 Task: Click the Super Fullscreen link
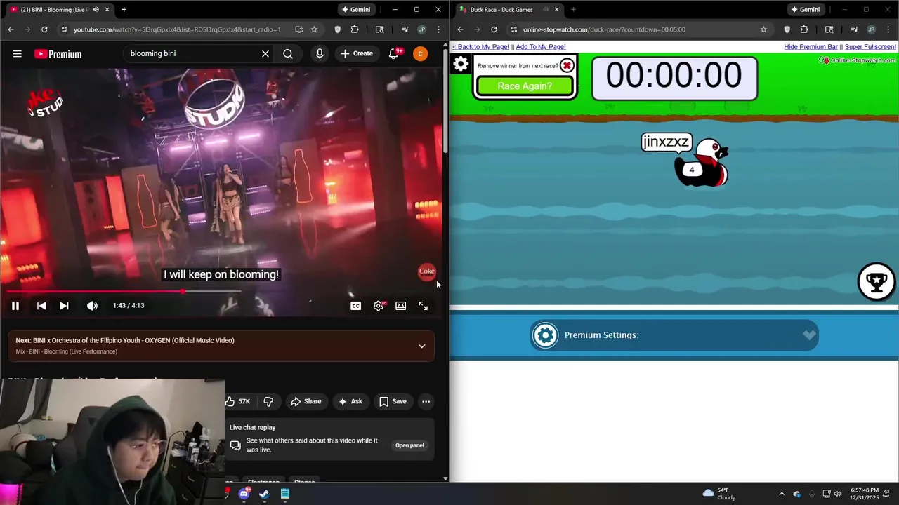click(x=870, y=47)
